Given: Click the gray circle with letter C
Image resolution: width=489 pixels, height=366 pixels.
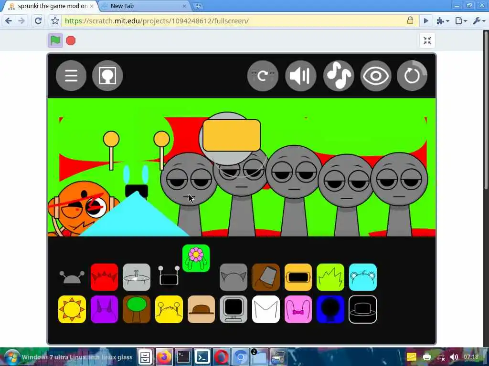Looking at the screenshot, I should (263, 76).
